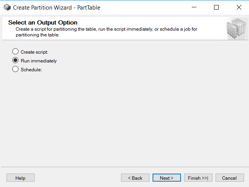249x187 pixels.
Task: Select the Schedule radio circle
Action: (15, 69)
